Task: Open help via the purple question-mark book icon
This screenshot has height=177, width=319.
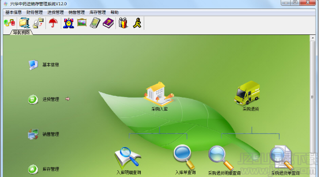Action: click(x=108, y=23)
